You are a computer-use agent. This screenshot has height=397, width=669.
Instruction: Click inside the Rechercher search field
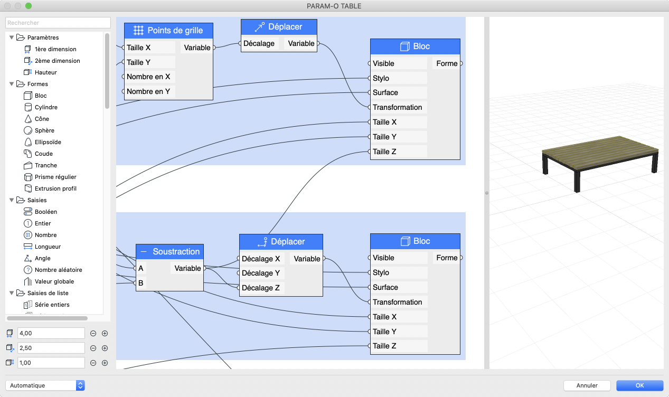tap(57, 23)
